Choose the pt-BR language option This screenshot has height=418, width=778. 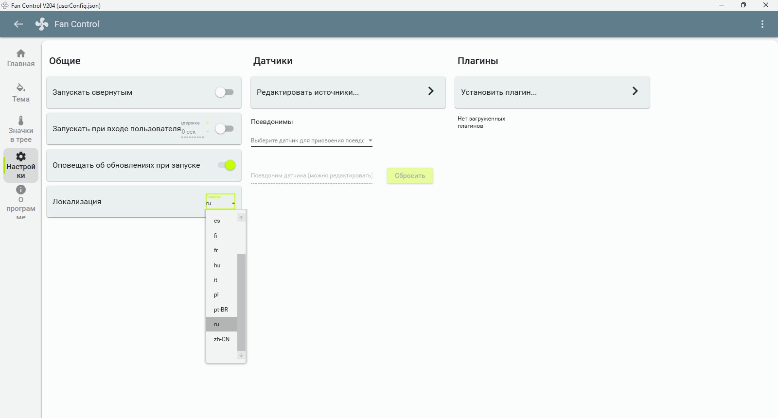pos(221,310)
